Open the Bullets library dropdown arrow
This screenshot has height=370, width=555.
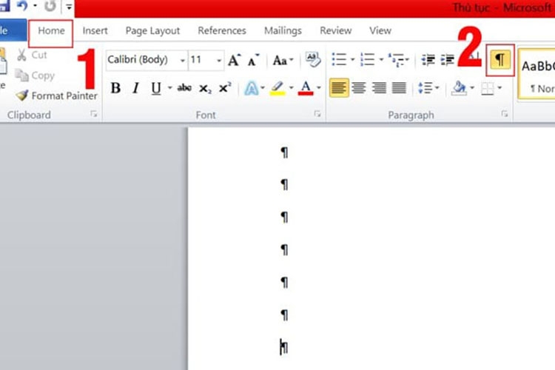(x=352, y=60)
